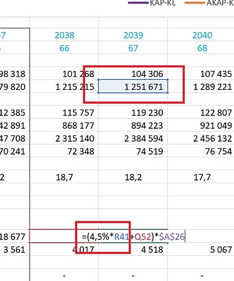Screen dimensions: 234x281
Task: Select cell showing 1 251 671
Action: (x=133, y=87)
